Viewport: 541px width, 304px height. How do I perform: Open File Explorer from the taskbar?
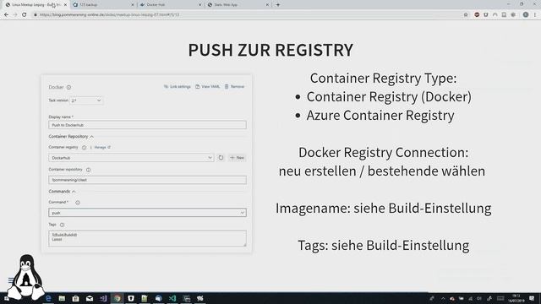(x=62, y=298)
